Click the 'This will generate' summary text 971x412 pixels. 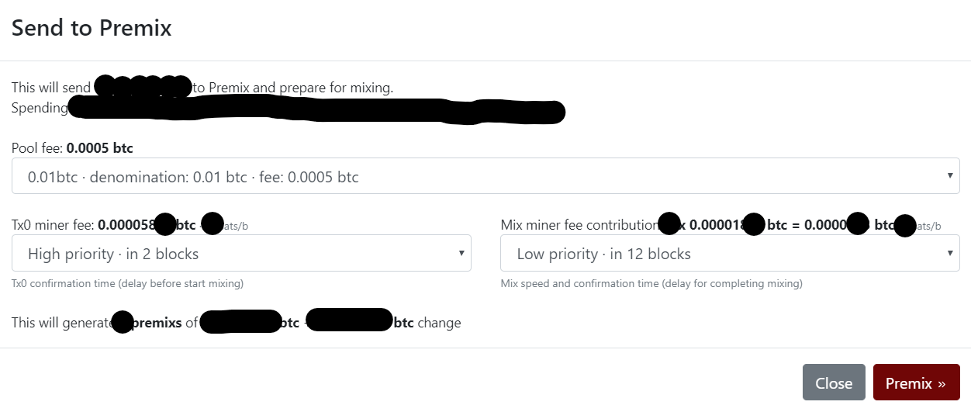[x=60, y=323]
